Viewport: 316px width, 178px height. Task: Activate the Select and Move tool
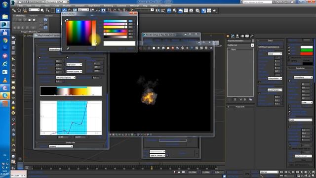(x=64, y=10)
